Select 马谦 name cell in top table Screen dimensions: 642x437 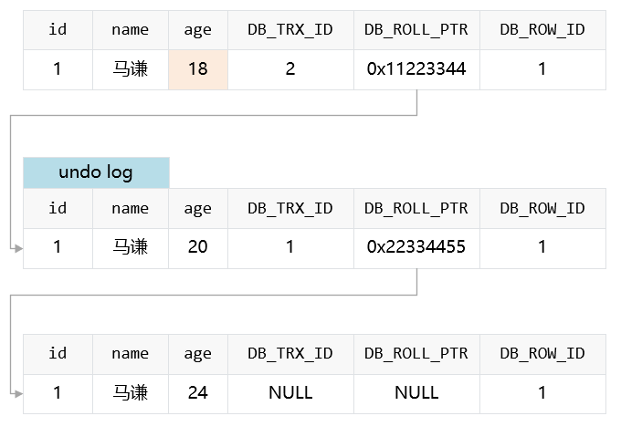coord(131,69)
